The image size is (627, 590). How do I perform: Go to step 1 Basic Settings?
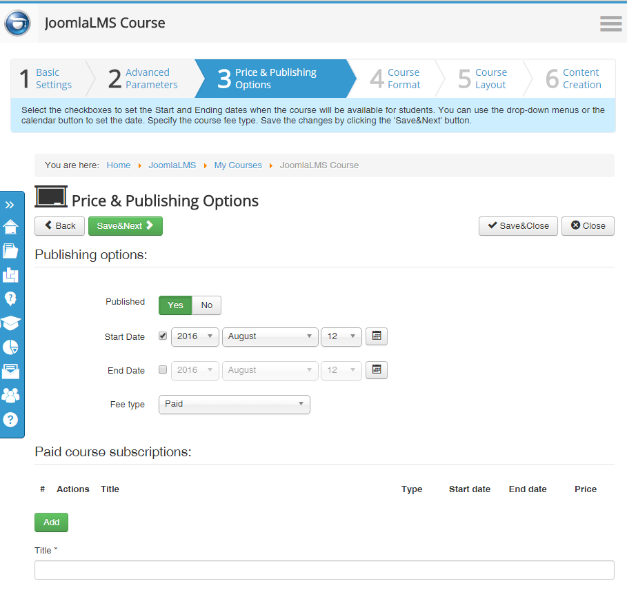[x=49, y=79]
